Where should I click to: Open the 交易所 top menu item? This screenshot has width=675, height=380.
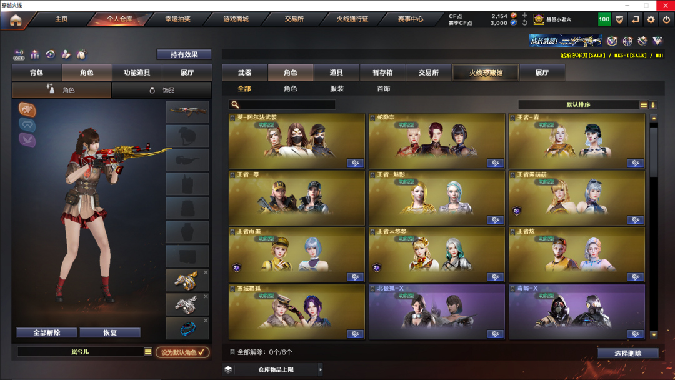point(294,19)
